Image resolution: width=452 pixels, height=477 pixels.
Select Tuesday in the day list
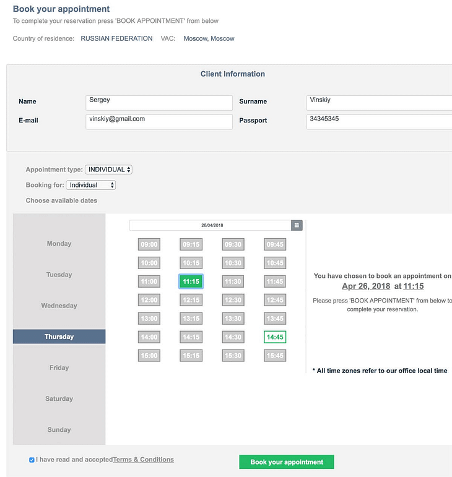tap(59, 275)
